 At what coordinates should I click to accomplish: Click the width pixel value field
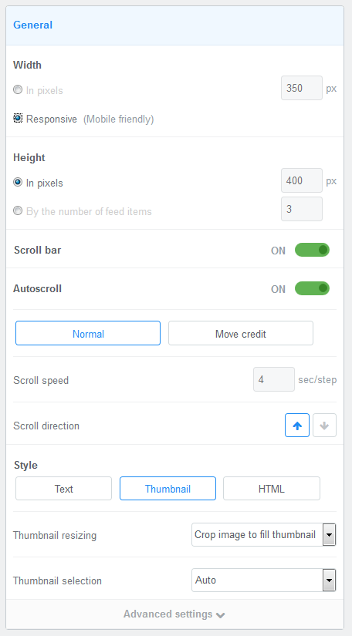[x=302, y=88]
